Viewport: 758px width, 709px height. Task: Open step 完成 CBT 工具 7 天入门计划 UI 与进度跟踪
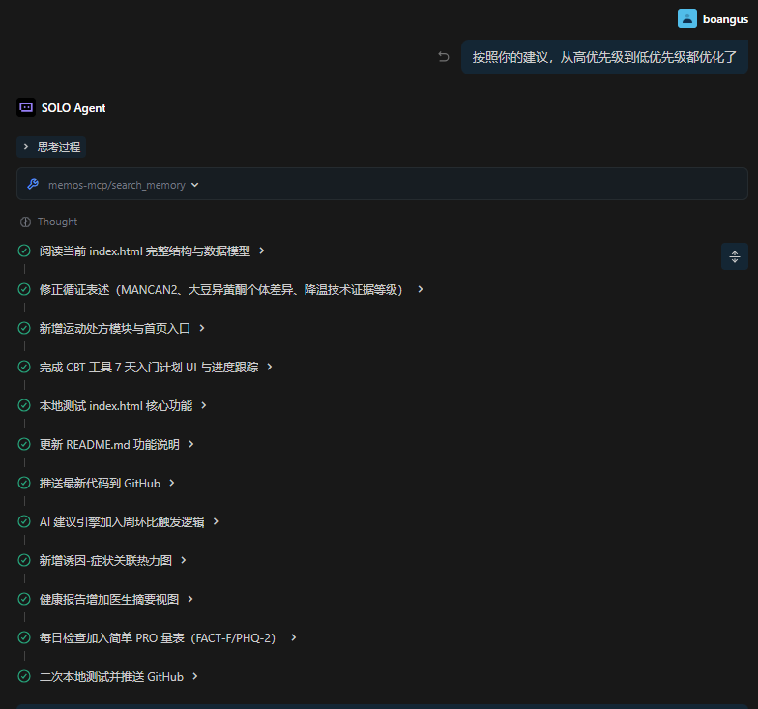(x=149, y=368)
